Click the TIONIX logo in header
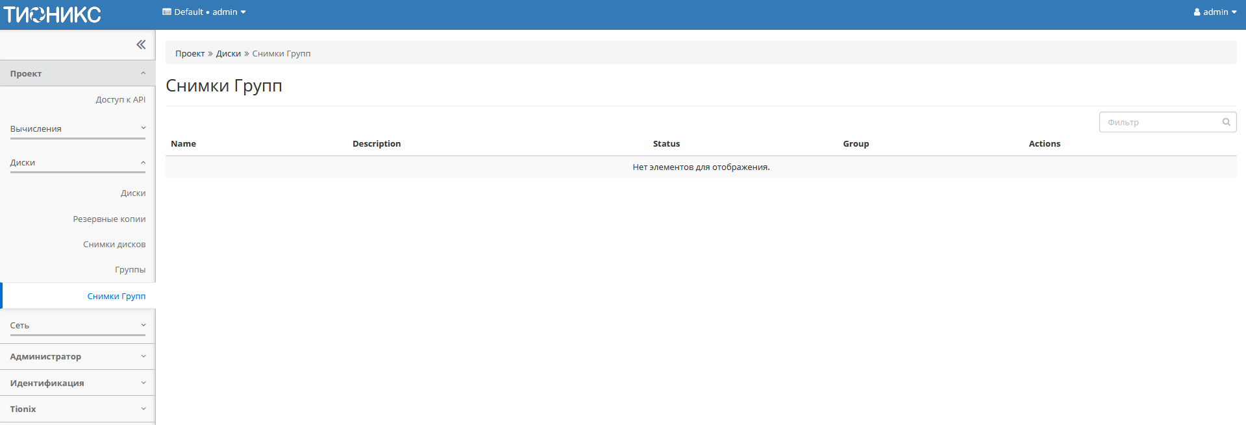The image size is (1246, 425). tap(52, 14)
